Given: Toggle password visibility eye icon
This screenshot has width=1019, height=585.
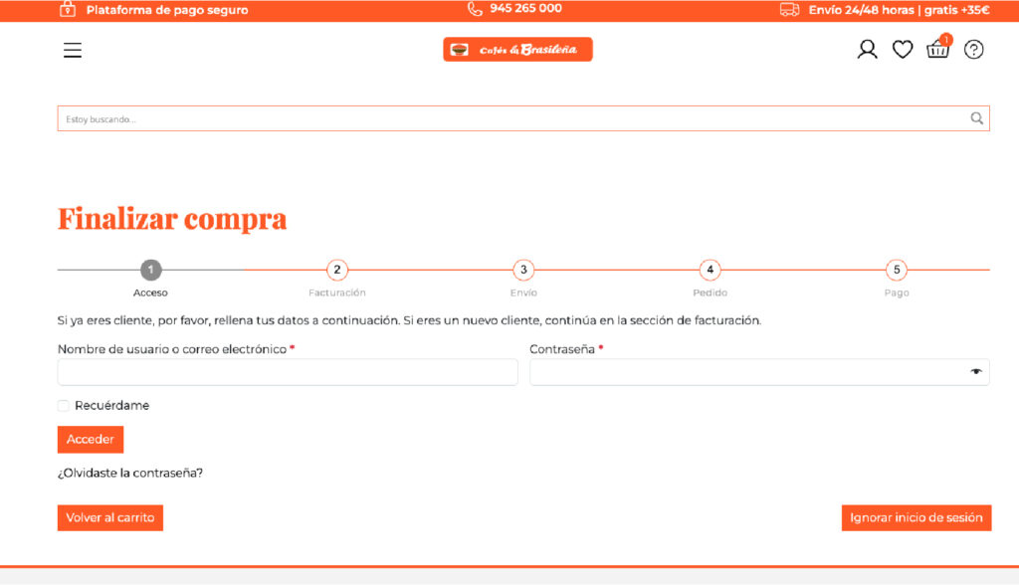Looking at the screenshot, I should click(x=976, y=372).
